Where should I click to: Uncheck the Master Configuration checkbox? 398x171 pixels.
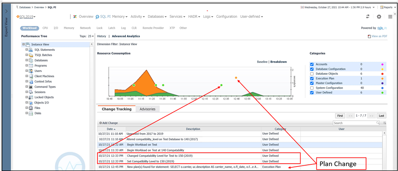pos(312,83)
